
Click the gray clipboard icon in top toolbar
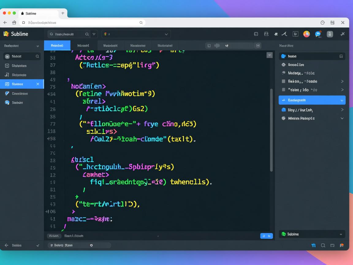tap(330, 34)
